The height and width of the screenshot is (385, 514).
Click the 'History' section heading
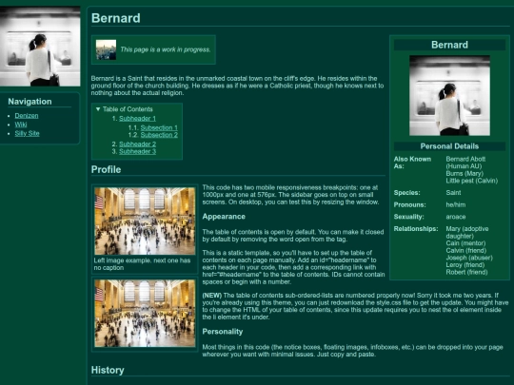tap(108, 370)
